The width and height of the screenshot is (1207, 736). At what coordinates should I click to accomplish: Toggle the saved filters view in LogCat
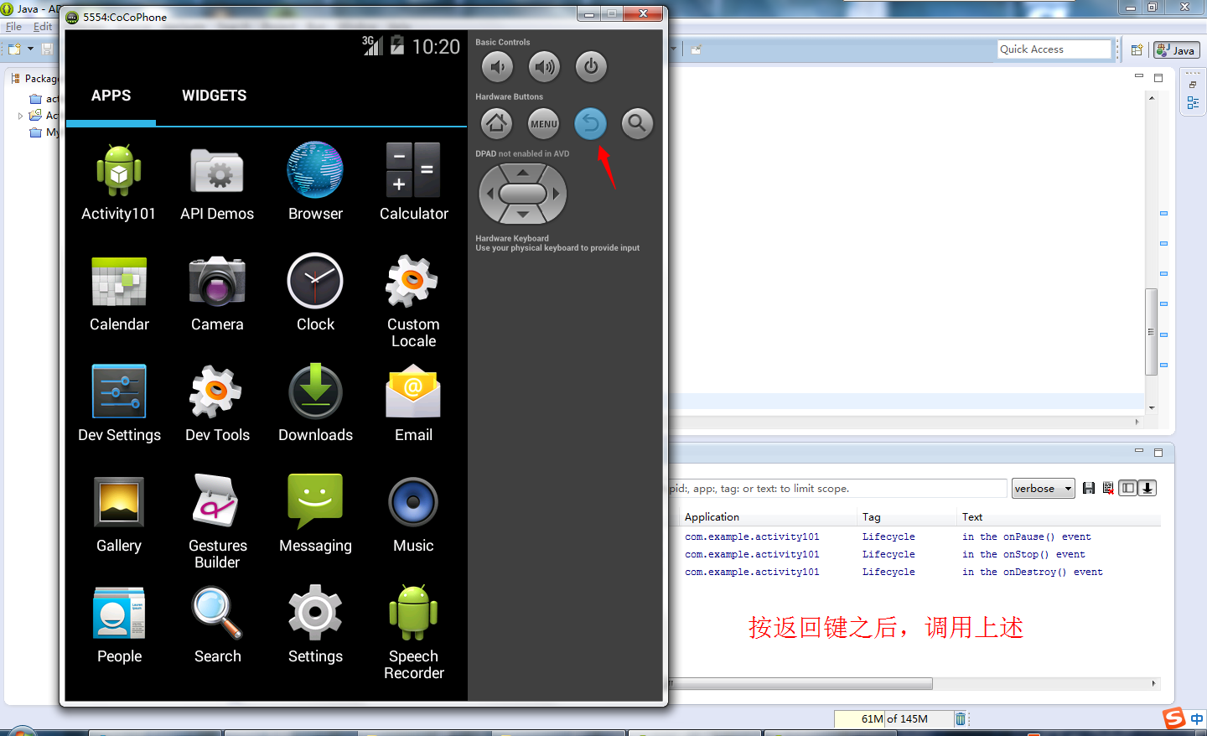(x=1128, y=488)
